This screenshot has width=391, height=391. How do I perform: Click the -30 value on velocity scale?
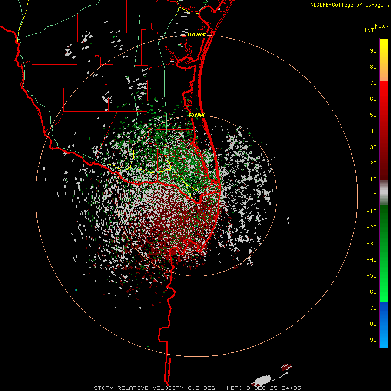(371, 244)
